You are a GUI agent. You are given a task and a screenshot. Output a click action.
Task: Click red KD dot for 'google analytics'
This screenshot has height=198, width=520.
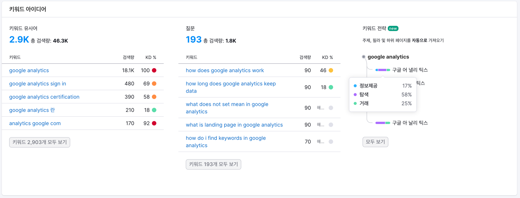pos(154,70)
